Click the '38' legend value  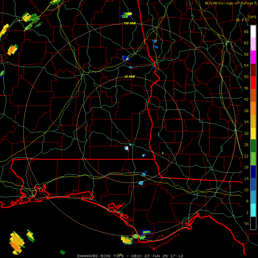point(246,111)
